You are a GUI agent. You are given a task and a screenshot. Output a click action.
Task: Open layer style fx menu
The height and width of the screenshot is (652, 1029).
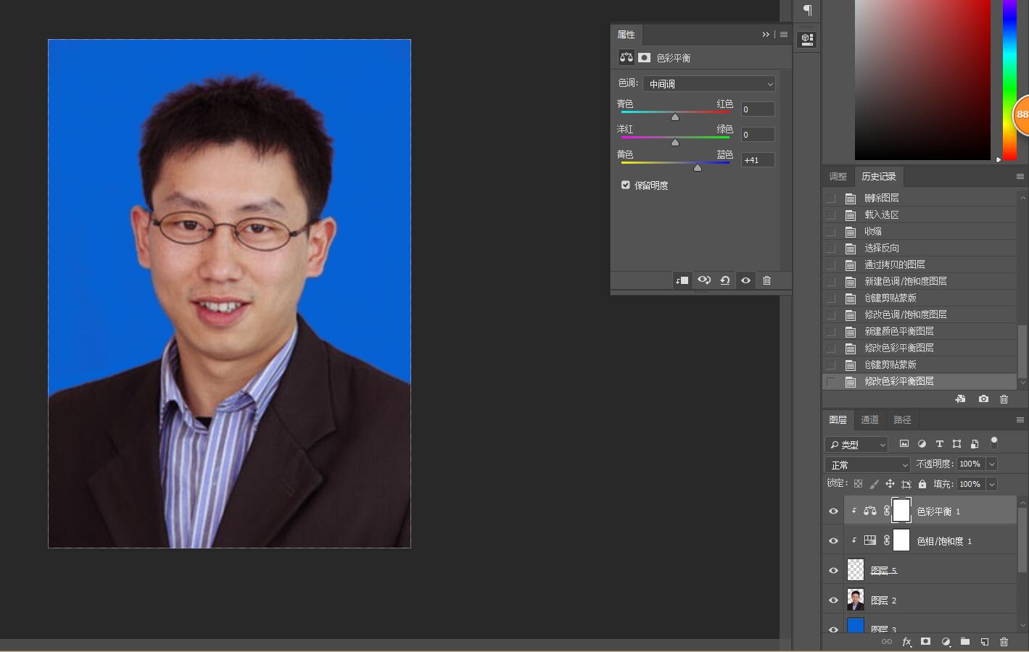click(906, 641)
